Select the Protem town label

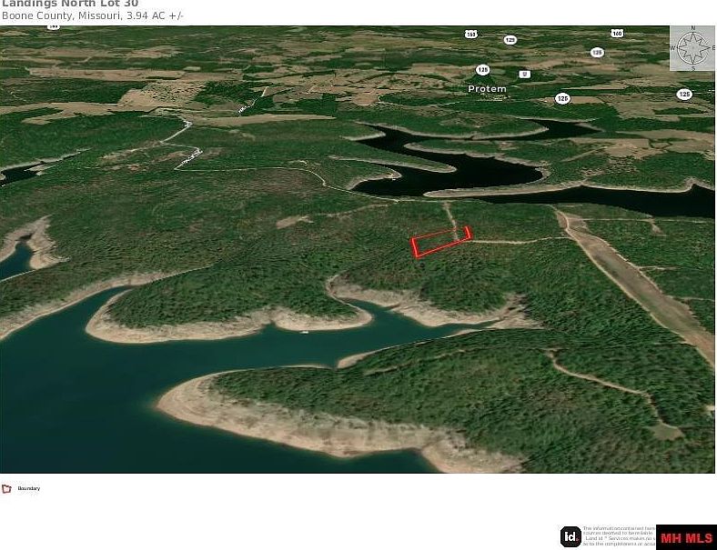(x=487, y=89)
